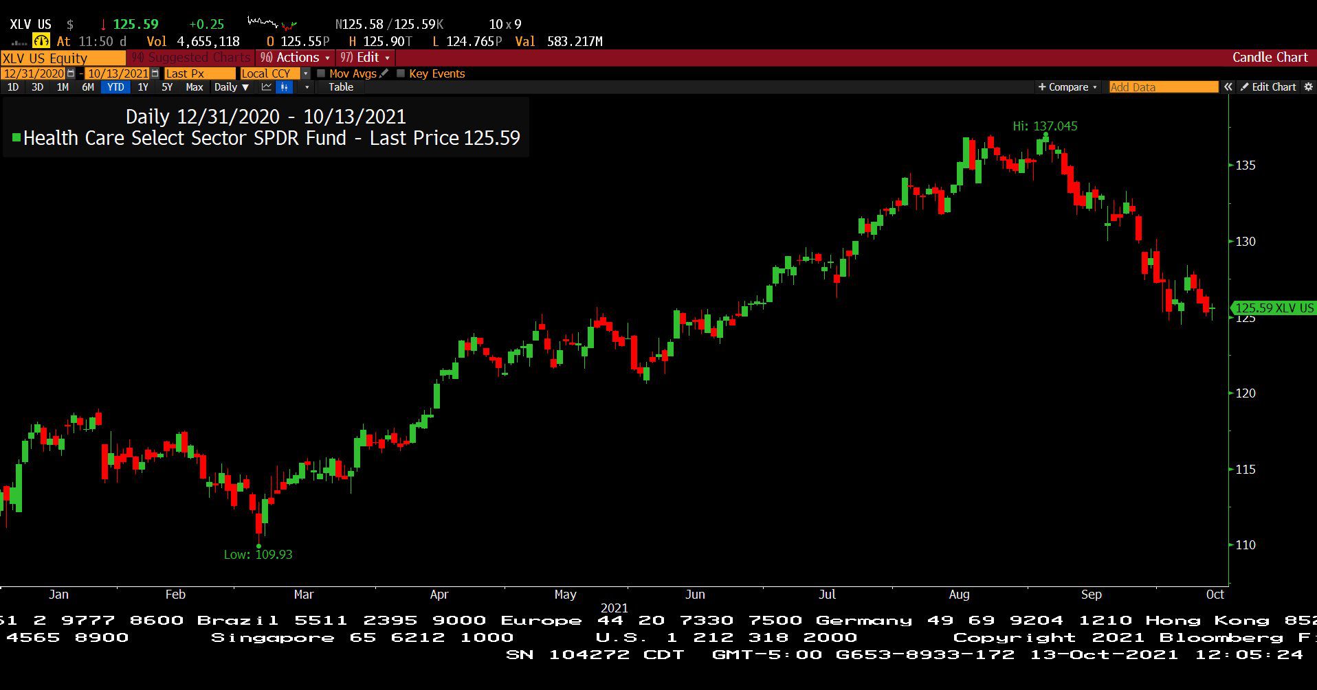
Task: Click the high price H 125.90T
Action: click(x=381, y=41)
